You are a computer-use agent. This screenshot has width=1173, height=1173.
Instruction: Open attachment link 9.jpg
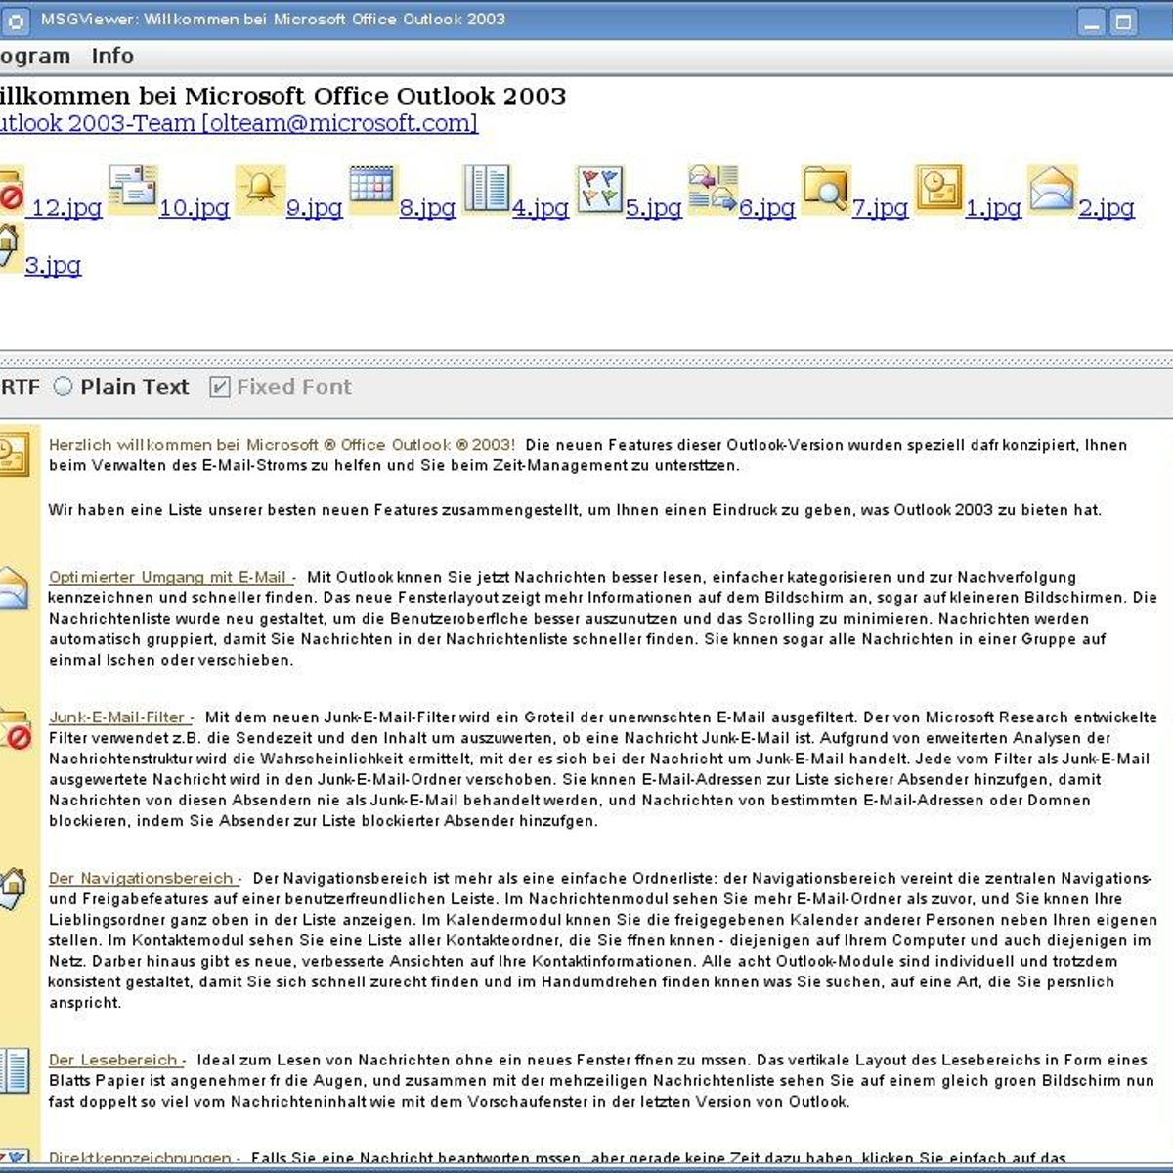pos(314,207)
